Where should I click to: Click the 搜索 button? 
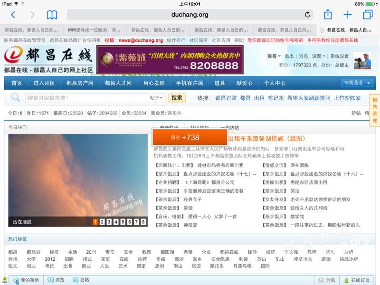[177, 98]
